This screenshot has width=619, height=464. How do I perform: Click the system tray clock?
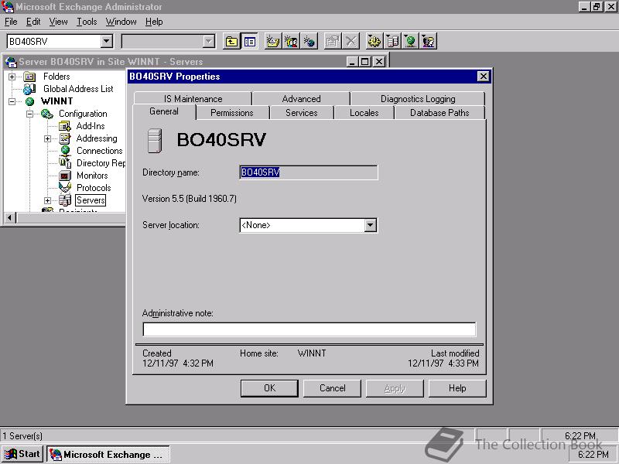coord(593,454)
